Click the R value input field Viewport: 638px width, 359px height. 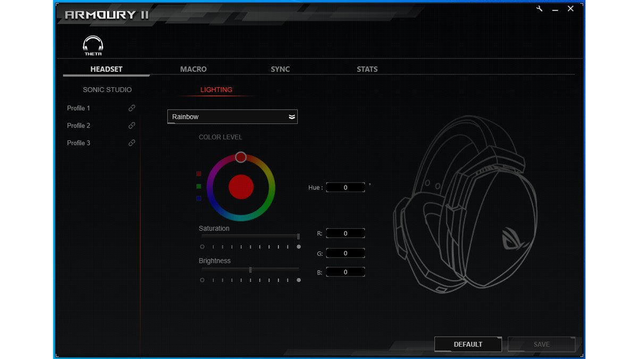[x=346, y=233]
